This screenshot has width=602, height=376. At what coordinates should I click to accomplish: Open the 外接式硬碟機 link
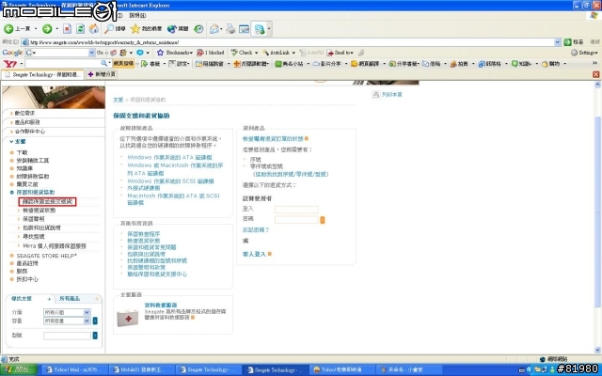[x=144, y=188]
